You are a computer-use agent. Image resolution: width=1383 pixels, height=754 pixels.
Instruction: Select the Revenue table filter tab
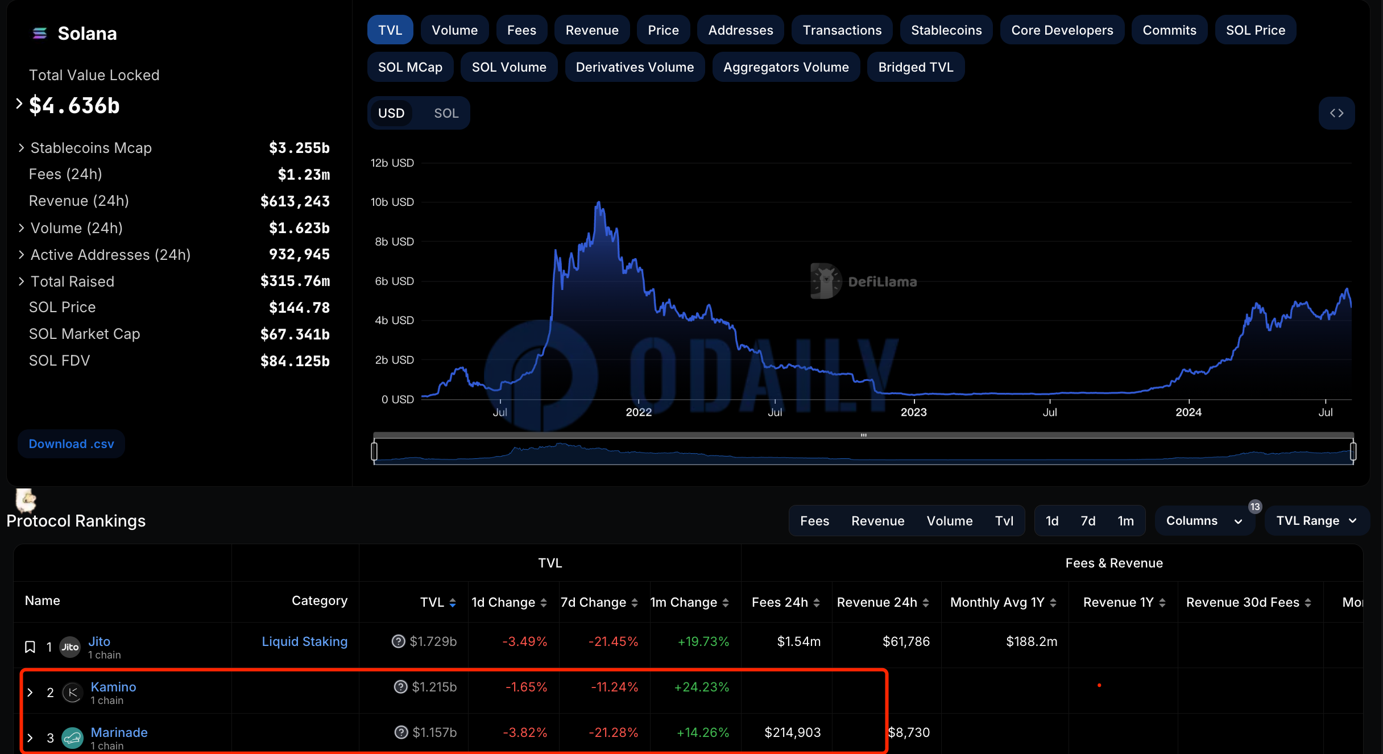point(877,521)
